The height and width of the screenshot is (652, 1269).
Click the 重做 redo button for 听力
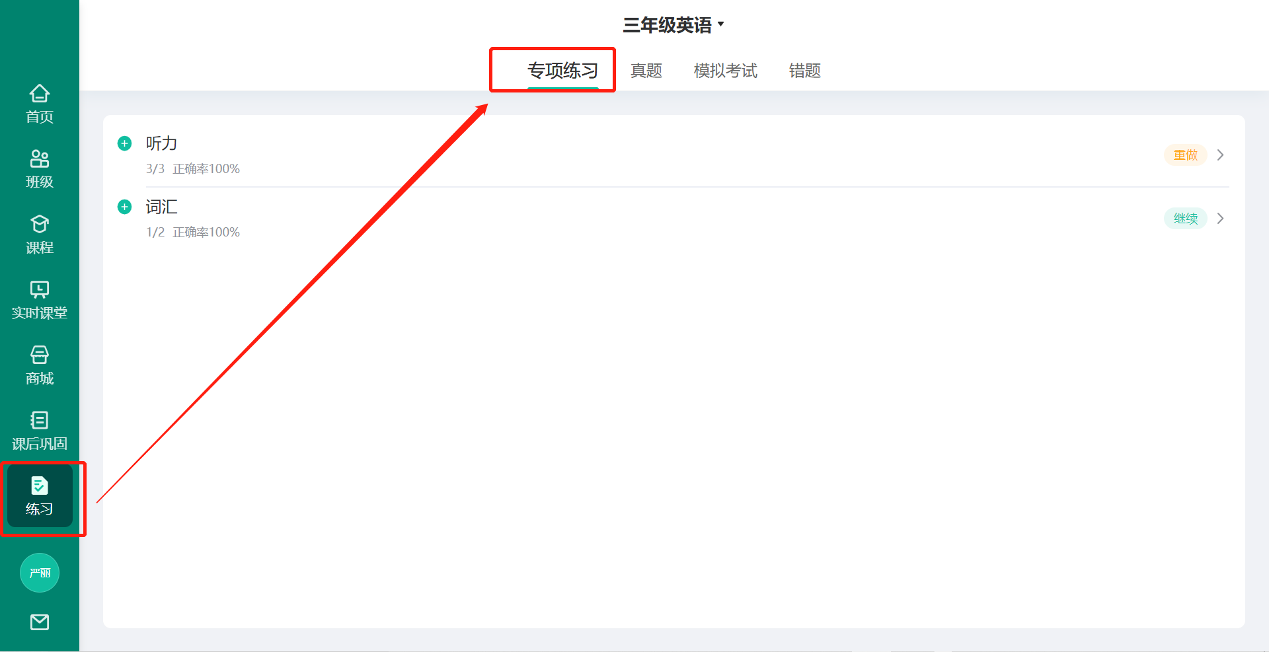pyautogui.click(x=1186, y=155)
